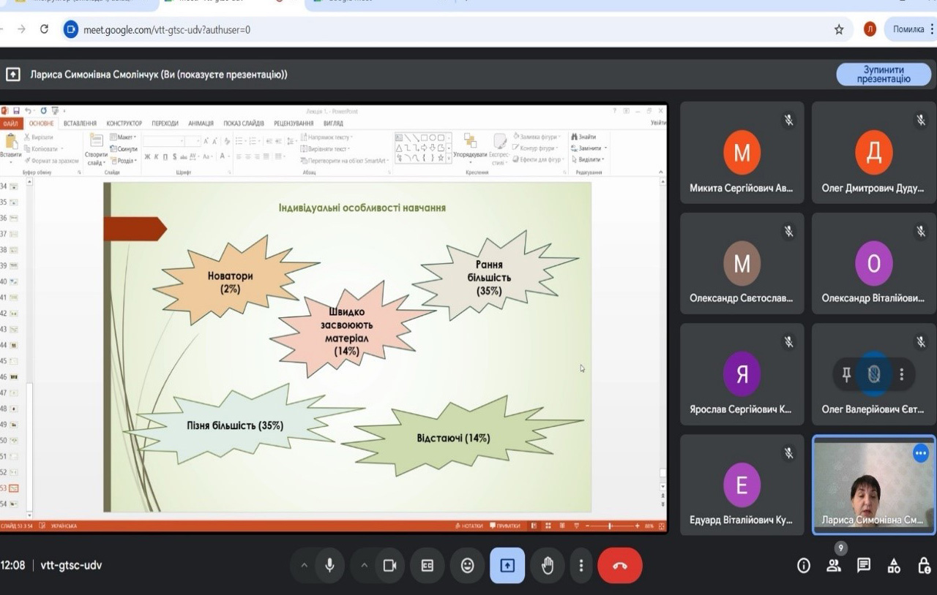This screenshot has width=937, height=595.
Task: Open meeting details info icon
Action: (804, 565)
